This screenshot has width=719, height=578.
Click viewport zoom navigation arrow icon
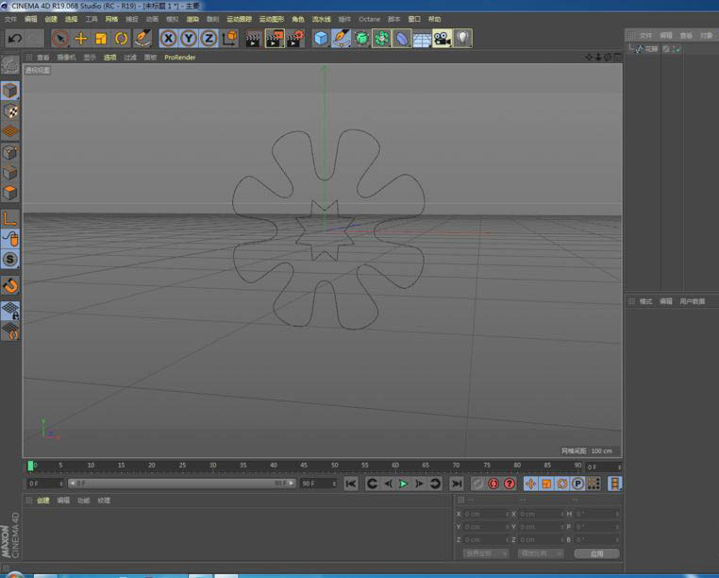coord(598,58)
